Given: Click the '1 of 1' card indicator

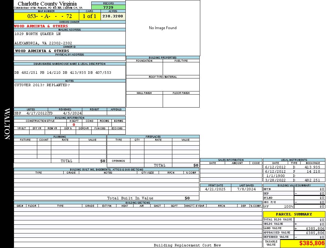Looking at the screenshot, I should pyautogui.click(x=89, y=16).
